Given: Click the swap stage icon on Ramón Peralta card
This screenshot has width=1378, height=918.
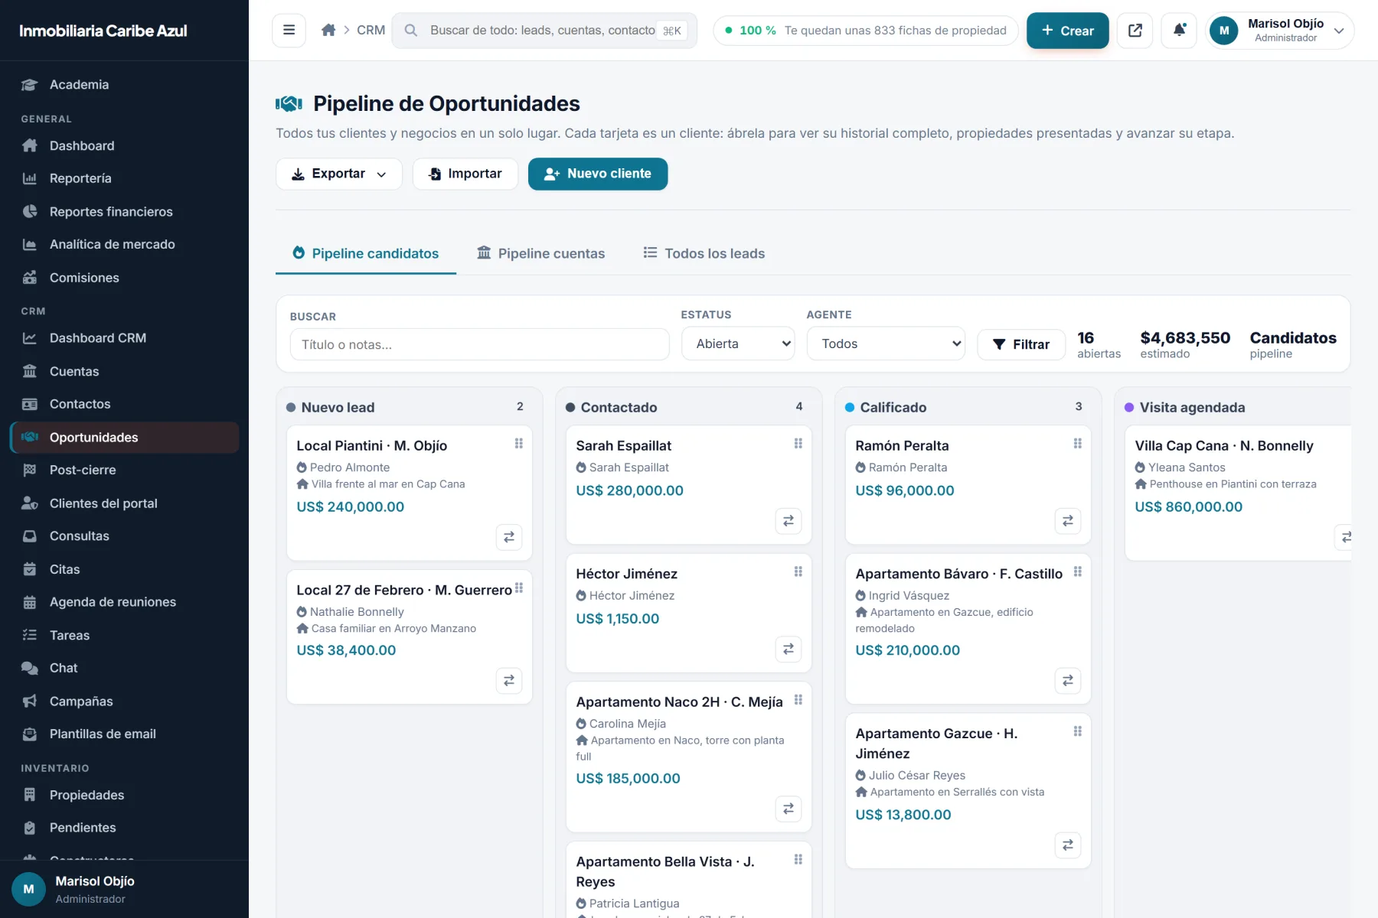Looking at the screenshot, I should [1068, 521].
